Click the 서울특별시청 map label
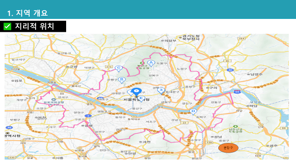This screenshot has width=296, height=166. pos(136,100)
